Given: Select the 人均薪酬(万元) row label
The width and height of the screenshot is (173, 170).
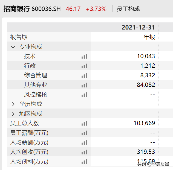Looking at the screenshot, I should coord(29,142).
